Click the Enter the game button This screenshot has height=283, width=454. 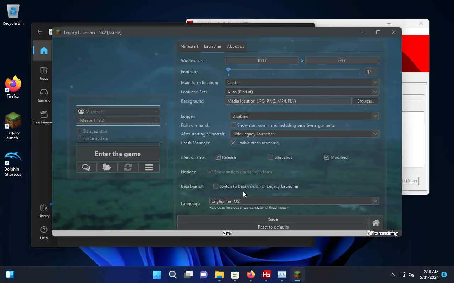(x=118, y=154)
